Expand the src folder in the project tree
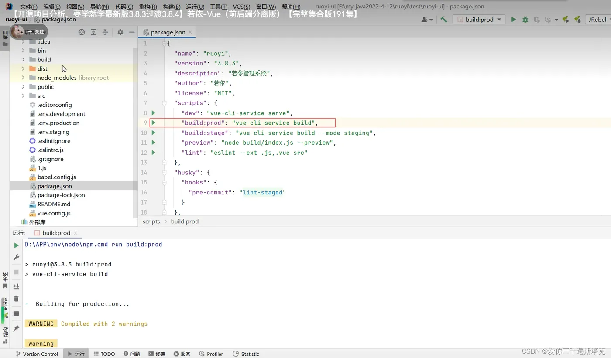 pyautogui.click(x=23, y=96)
